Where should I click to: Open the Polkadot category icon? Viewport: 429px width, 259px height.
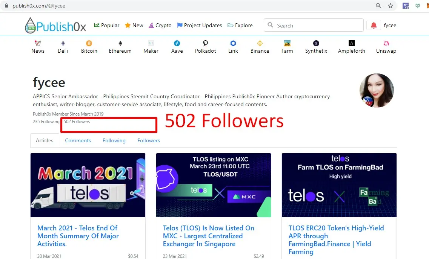point(206,43)
